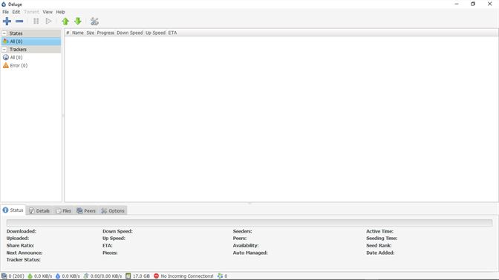Restore down the Deluge window
Viewport: 499px width, 280px height.
473,4
